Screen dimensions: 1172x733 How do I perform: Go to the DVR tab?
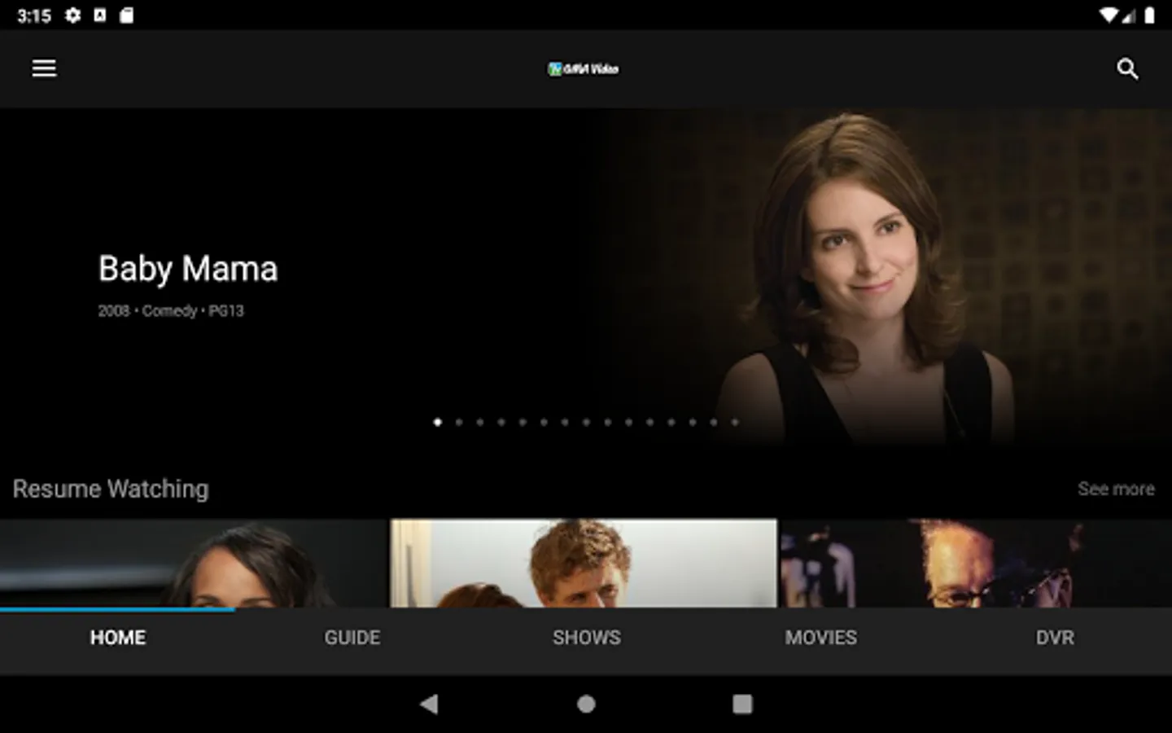tap(1055, 638)
